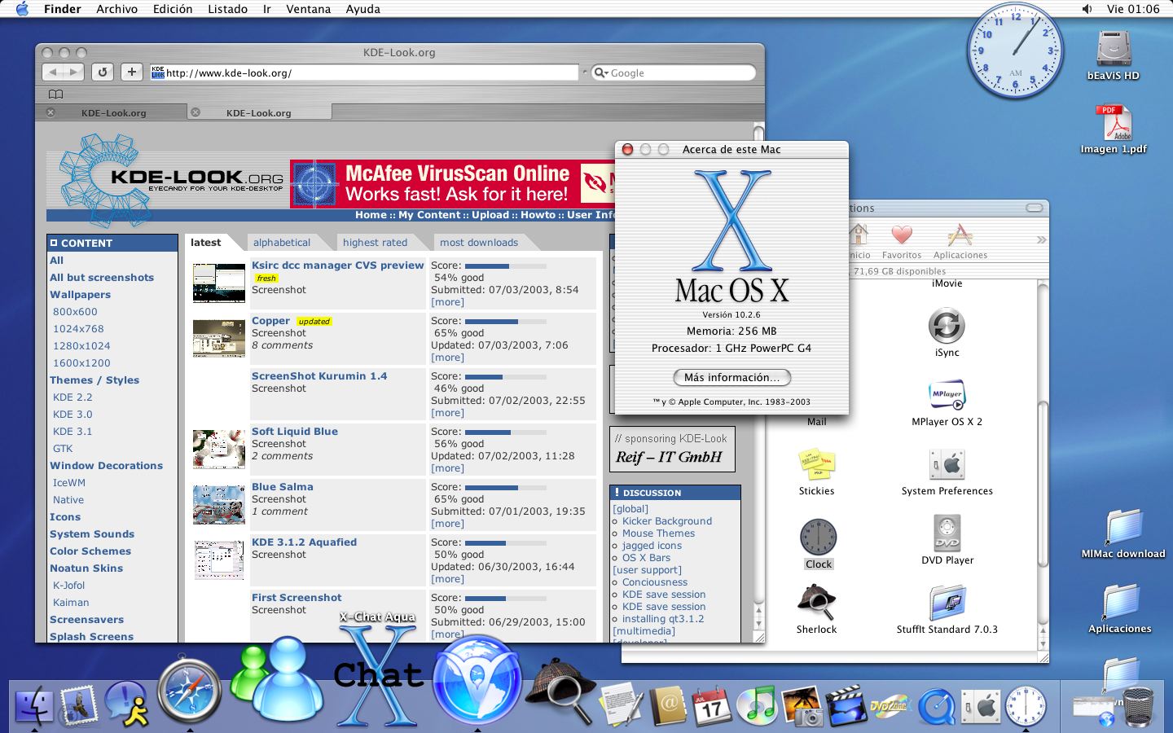Open the Soft Liquid Blue thumbnail
The height and width of the screenshot is (733, 1173).
pyautogui.click(x=219, y=450)
